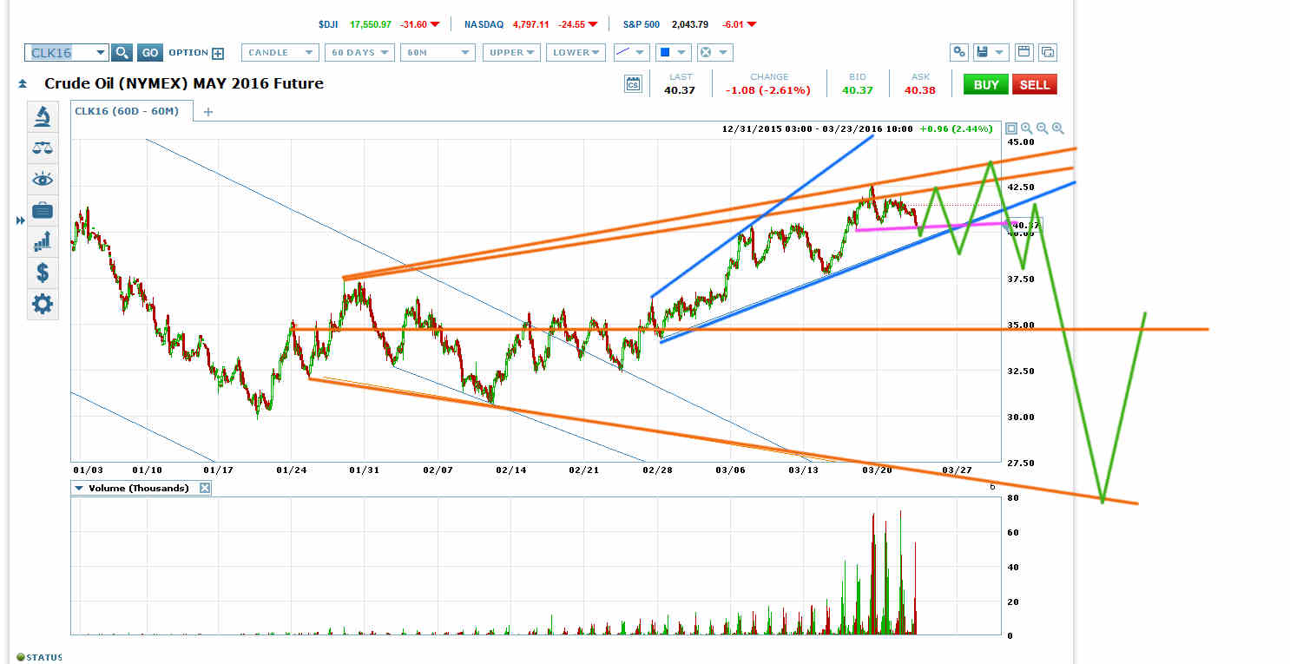Click the STATUS indicator at bottom
This screenshot has height=664, width=1290.
coord(39,657)
